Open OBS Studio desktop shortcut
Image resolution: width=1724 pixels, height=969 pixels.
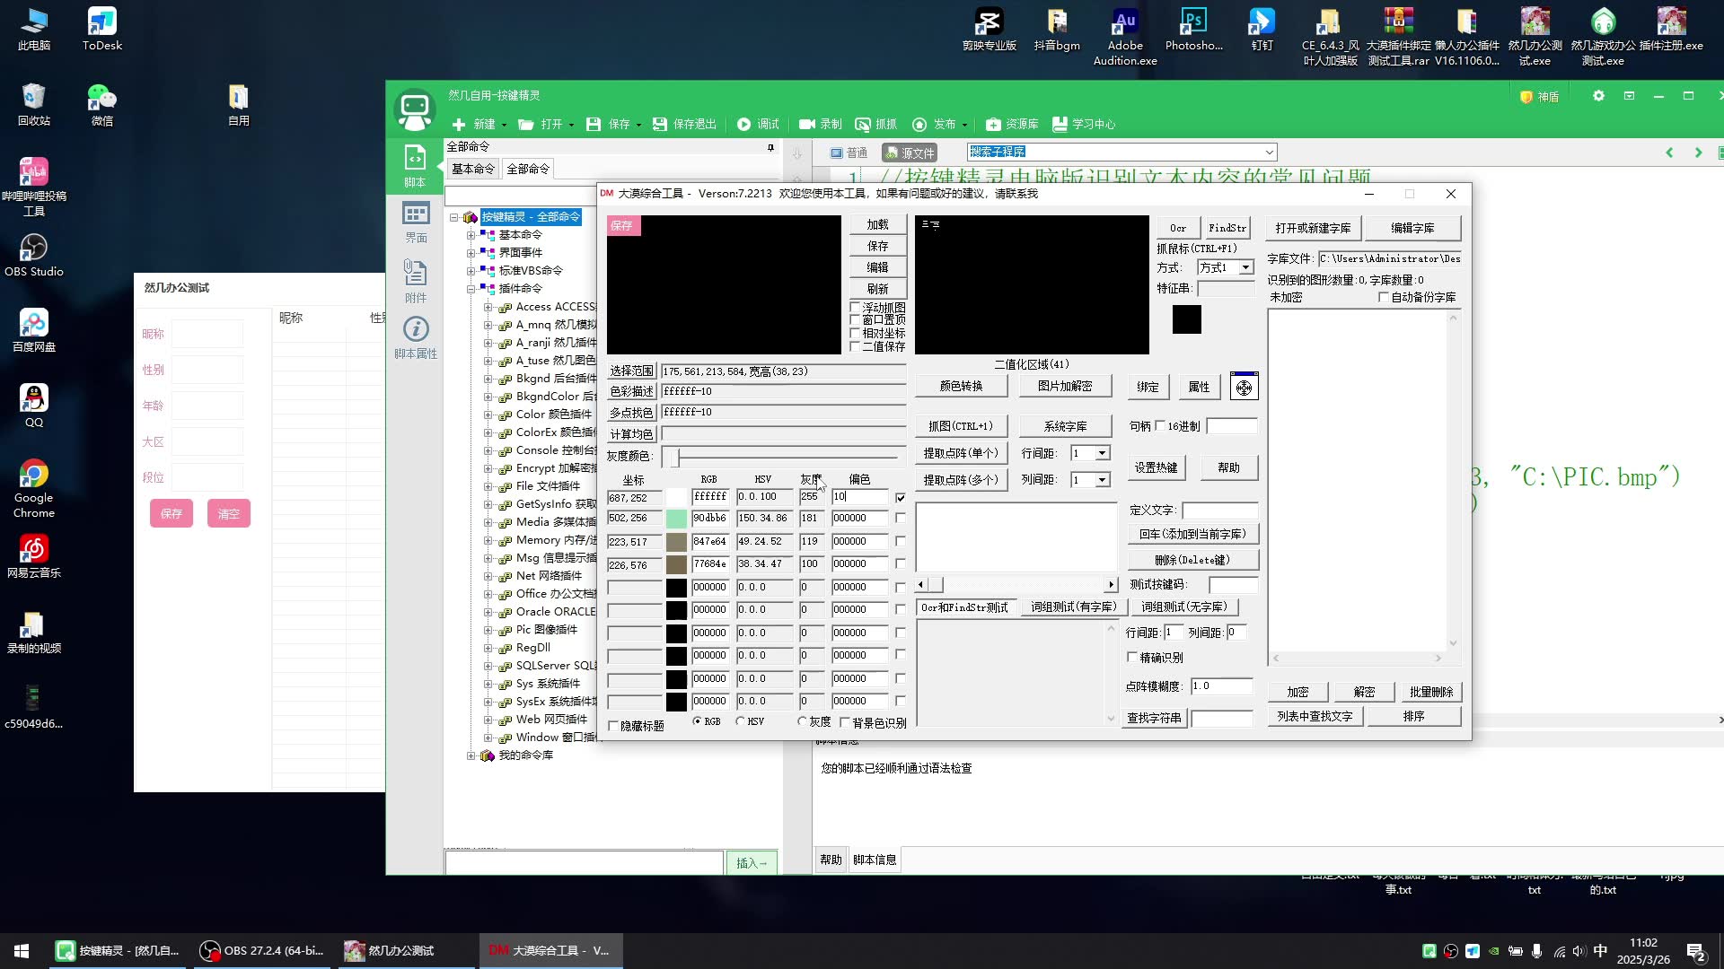pyautogui.click(x=34, y=255)
